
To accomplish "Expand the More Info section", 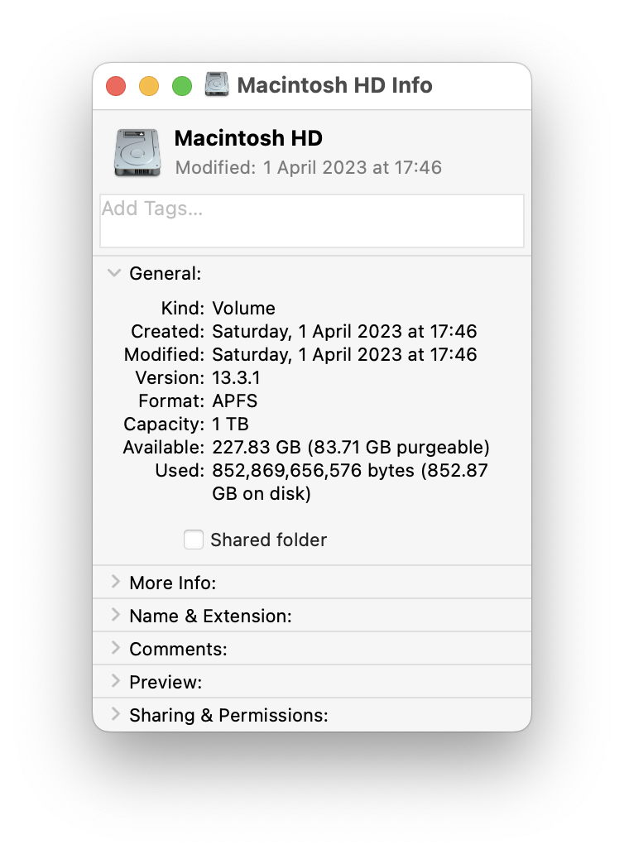I will tap(115, 582).
